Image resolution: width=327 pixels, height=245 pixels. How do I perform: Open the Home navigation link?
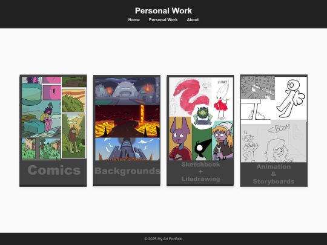click(x=134, y=20)
